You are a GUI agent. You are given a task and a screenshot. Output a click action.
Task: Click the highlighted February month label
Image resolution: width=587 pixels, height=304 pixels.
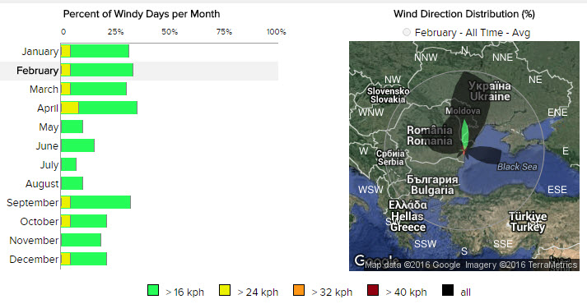tap(37, 70)
